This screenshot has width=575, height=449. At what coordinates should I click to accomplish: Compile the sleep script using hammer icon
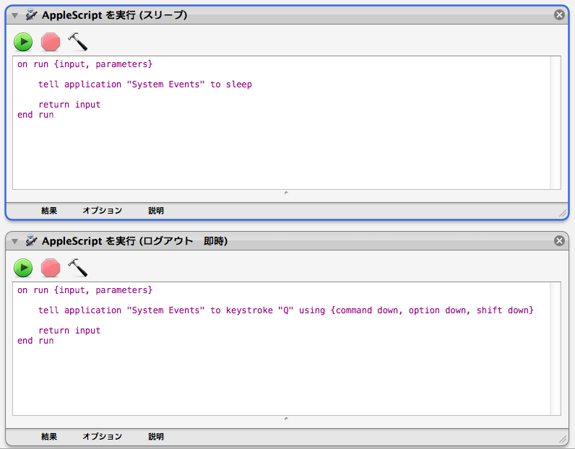[77, 42]
